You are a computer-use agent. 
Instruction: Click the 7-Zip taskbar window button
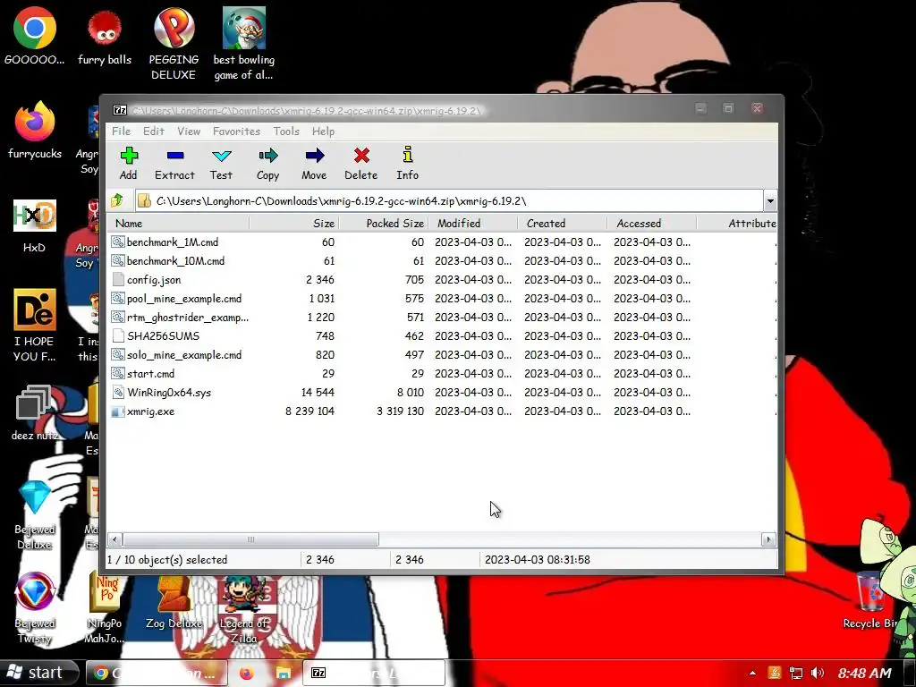(374, 673)
